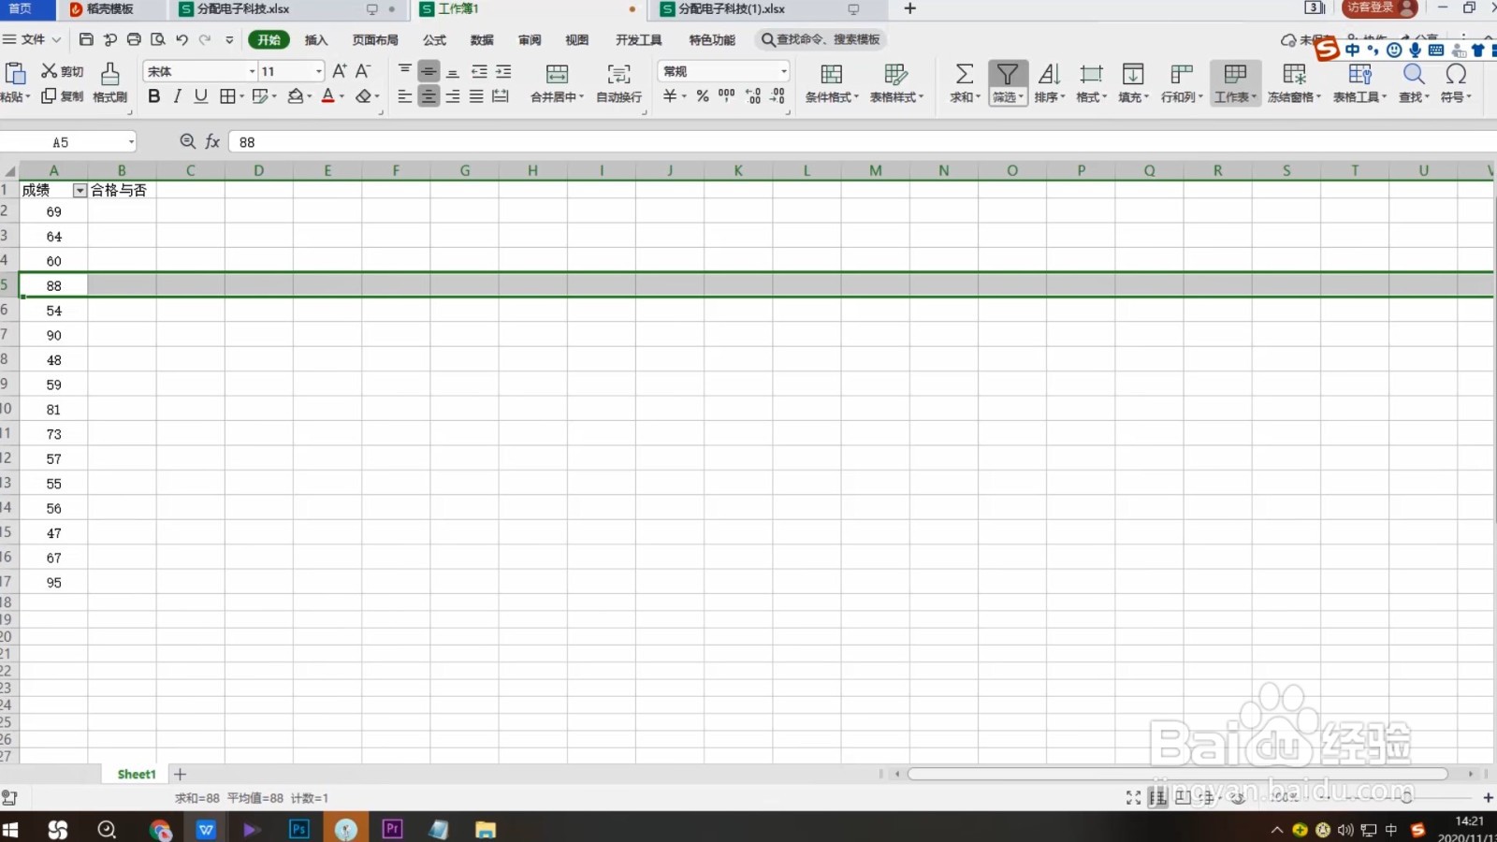
Task: Toggle vertical middle alignment
Action: tap(429, 71)
